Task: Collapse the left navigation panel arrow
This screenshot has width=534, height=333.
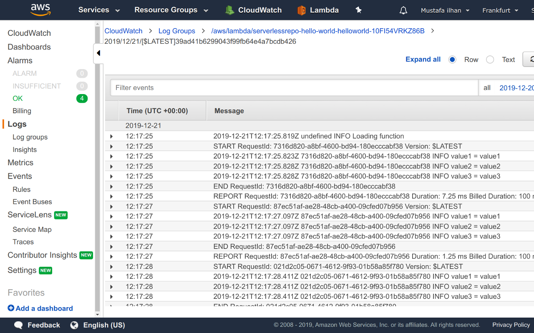Action: click(98, 53)
